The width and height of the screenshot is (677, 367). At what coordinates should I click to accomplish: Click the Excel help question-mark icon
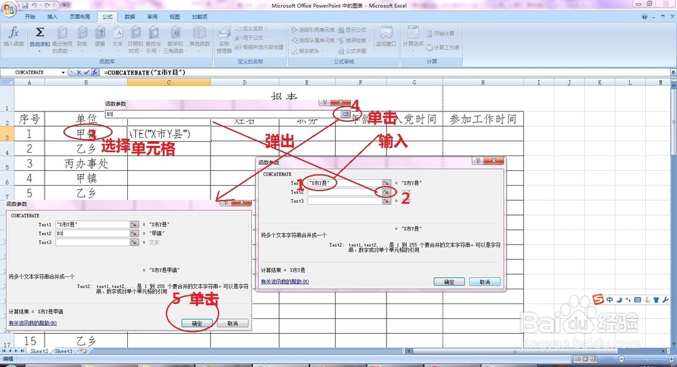645,16
